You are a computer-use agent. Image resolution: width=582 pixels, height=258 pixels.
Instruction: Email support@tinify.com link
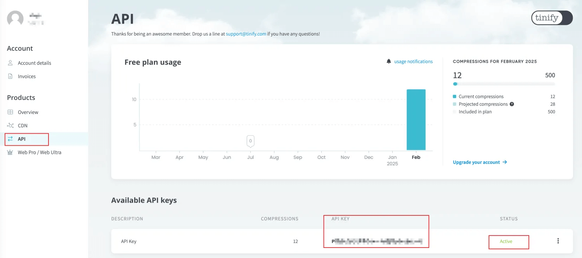click(246, 34)
